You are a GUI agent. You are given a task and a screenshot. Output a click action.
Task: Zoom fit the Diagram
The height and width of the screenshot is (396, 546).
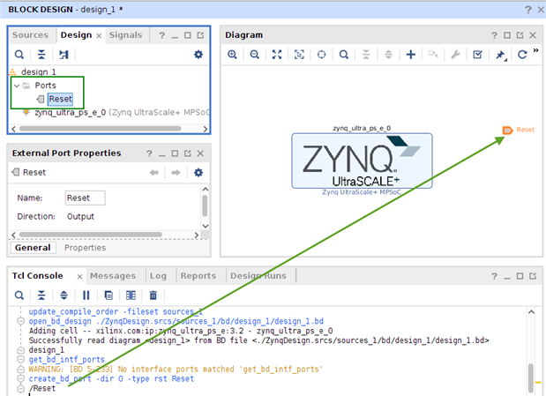pos(277,55)
